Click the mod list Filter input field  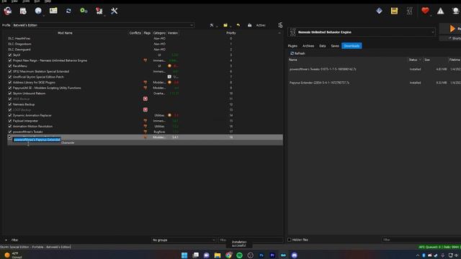(250, 240)
